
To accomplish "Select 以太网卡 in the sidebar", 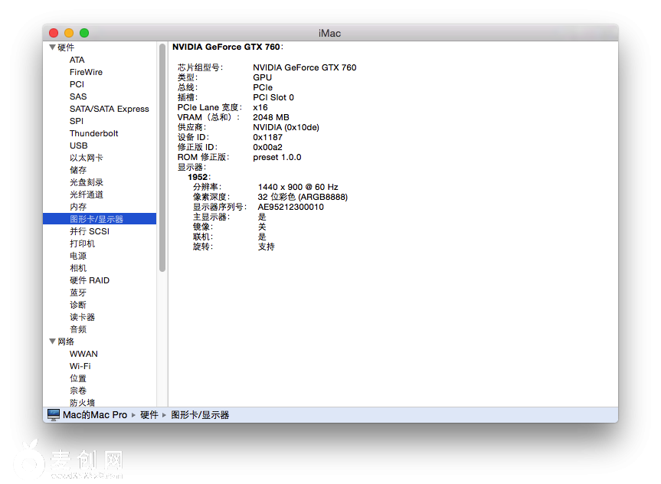I will coord(87,158).
